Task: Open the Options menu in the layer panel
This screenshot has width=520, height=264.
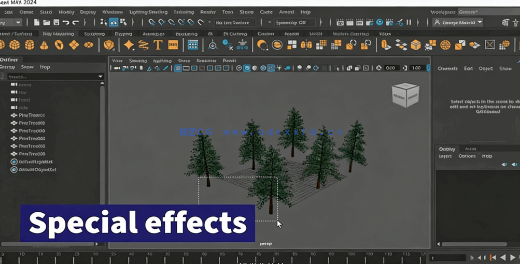Action: coord(467,156)
